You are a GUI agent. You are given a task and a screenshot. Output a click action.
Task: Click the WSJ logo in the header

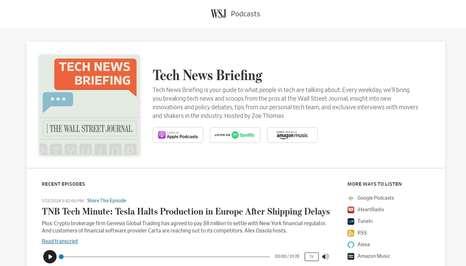point(218,13)
